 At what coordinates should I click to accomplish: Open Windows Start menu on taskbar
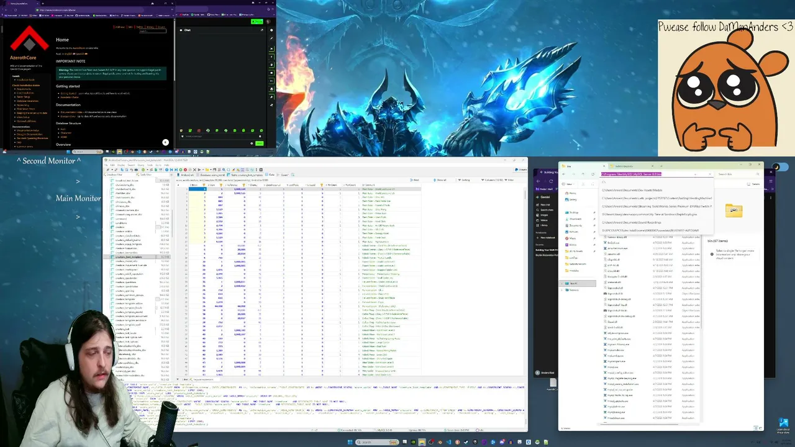click(349, 442)
